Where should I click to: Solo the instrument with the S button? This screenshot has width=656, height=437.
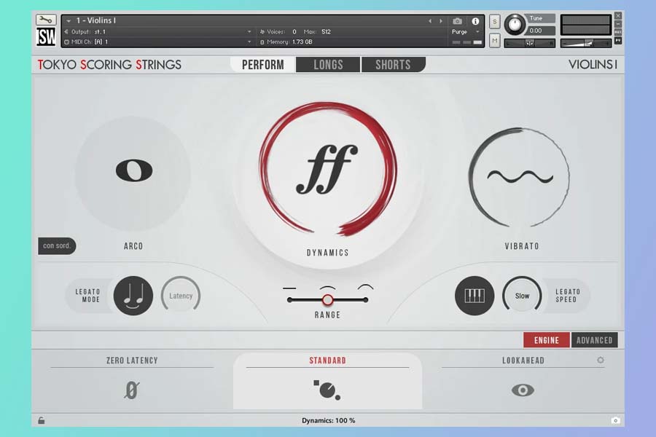(494, 21)
